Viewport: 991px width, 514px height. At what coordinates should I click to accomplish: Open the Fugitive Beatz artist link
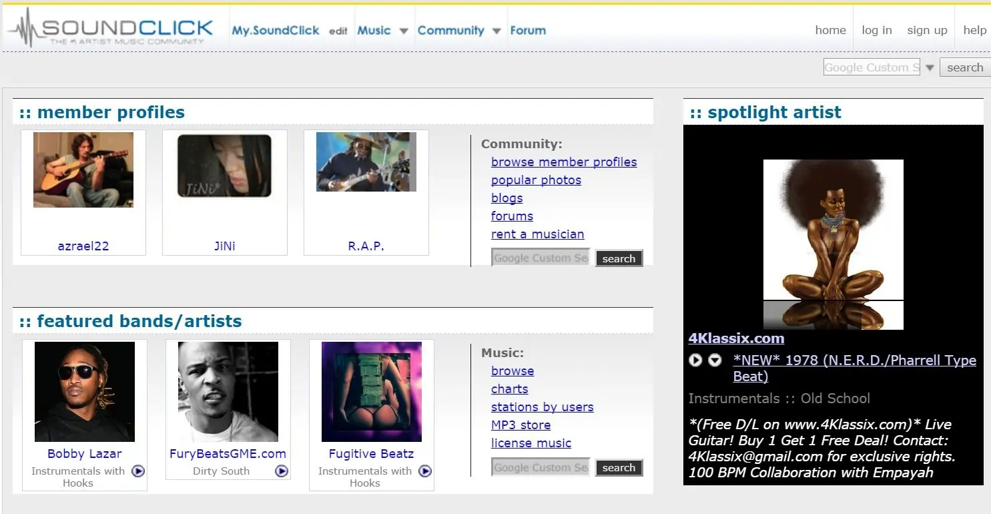click(372, 454)
